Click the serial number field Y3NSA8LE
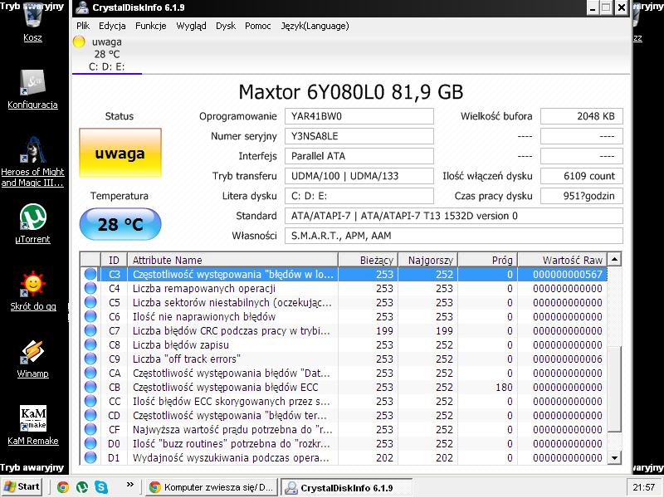664x498 pixels. pyautogui.click(x=359, y=136)
